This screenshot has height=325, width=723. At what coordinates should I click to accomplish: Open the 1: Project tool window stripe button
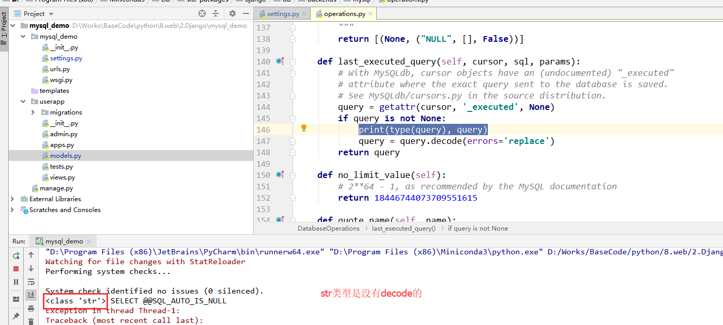click(4, 29)
